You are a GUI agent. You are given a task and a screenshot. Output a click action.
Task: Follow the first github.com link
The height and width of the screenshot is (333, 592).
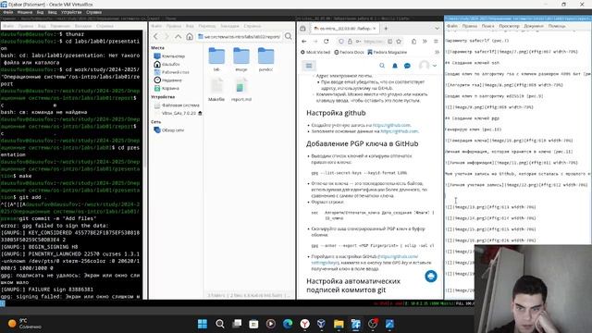[x=391, y=125]
